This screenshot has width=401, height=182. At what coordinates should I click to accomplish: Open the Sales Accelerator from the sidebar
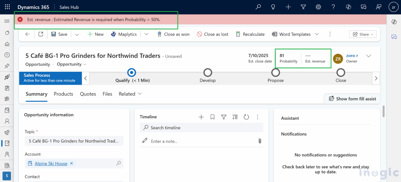click(7, 77)
